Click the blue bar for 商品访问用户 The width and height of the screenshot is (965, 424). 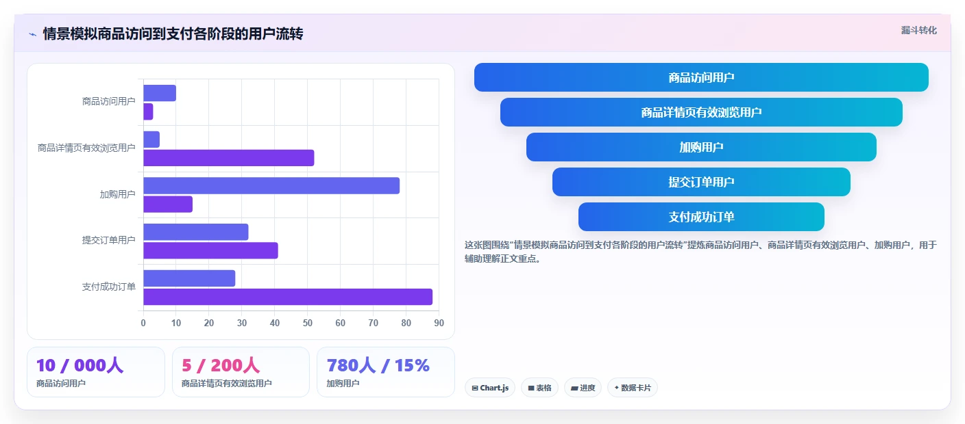(x=160, y=93)
